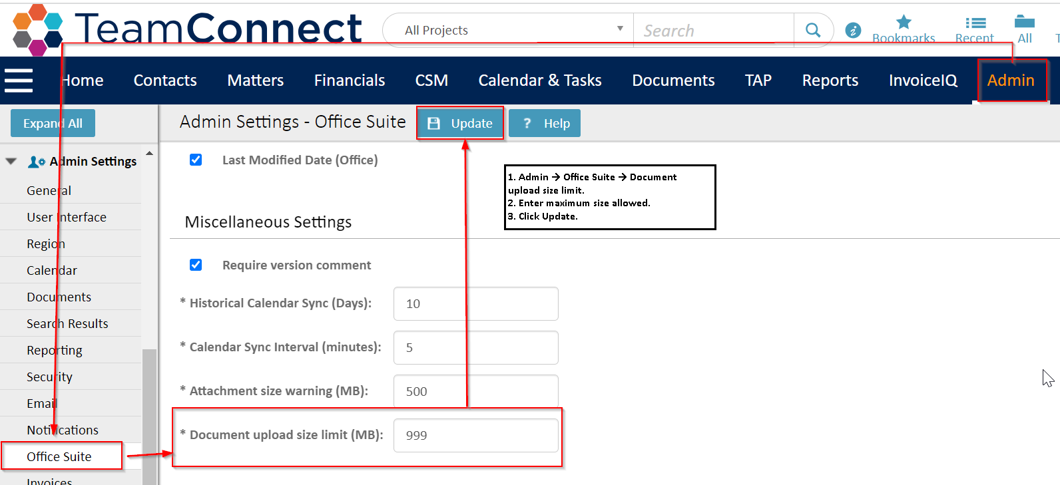Open the TAP tab
The image size is (1060, 485).
(x=758, y=81)
